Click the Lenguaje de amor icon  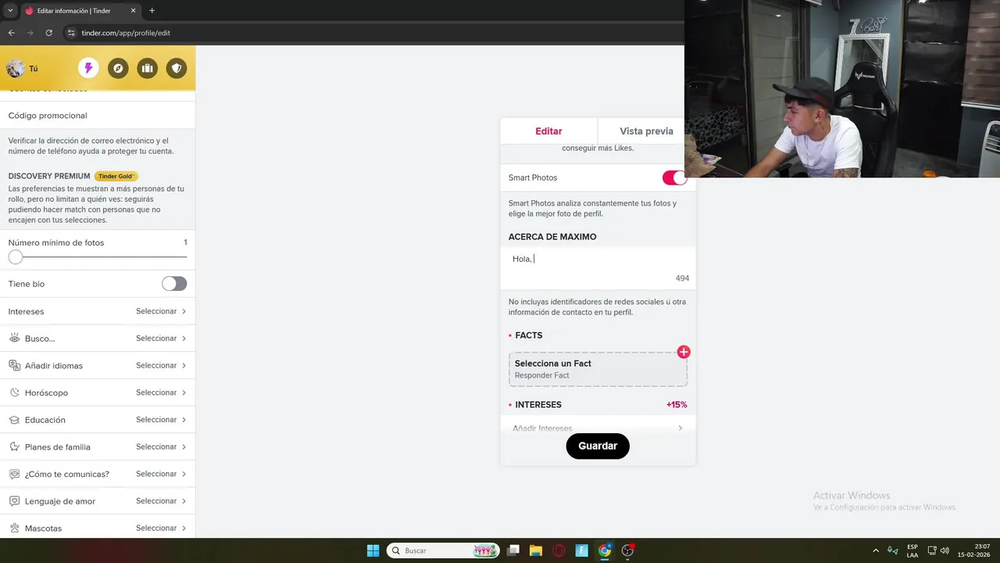click(x=14, y=501)
